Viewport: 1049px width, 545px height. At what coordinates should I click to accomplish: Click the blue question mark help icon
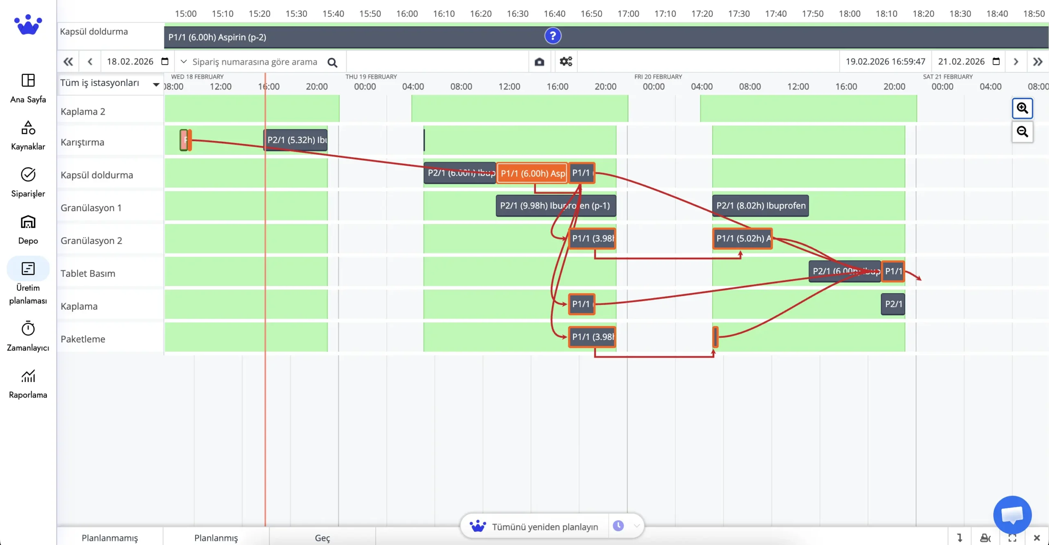click(x=553, y=36)
